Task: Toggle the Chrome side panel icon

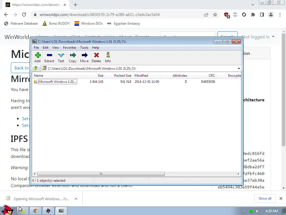Action: click(262, 15)
